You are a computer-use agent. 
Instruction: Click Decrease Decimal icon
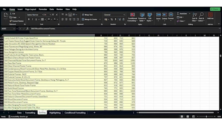click(123, 19)
